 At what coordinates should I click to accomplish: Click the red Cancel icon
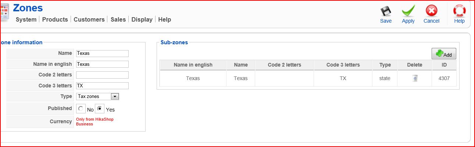click(431, 11)
